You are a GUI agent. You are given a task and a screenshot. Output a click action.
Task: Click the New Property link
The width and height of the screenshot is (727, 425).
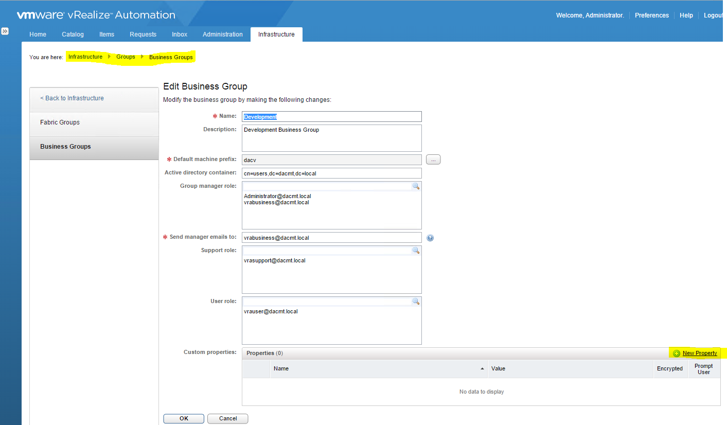click(x=700, y=353)
